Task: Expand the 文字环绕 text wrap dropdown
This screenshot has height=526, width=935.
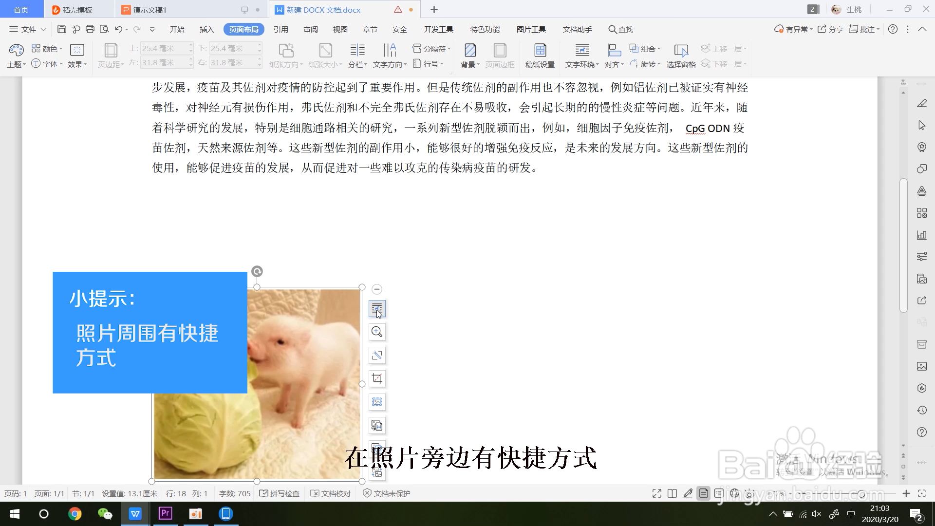Action: (582, 64)
